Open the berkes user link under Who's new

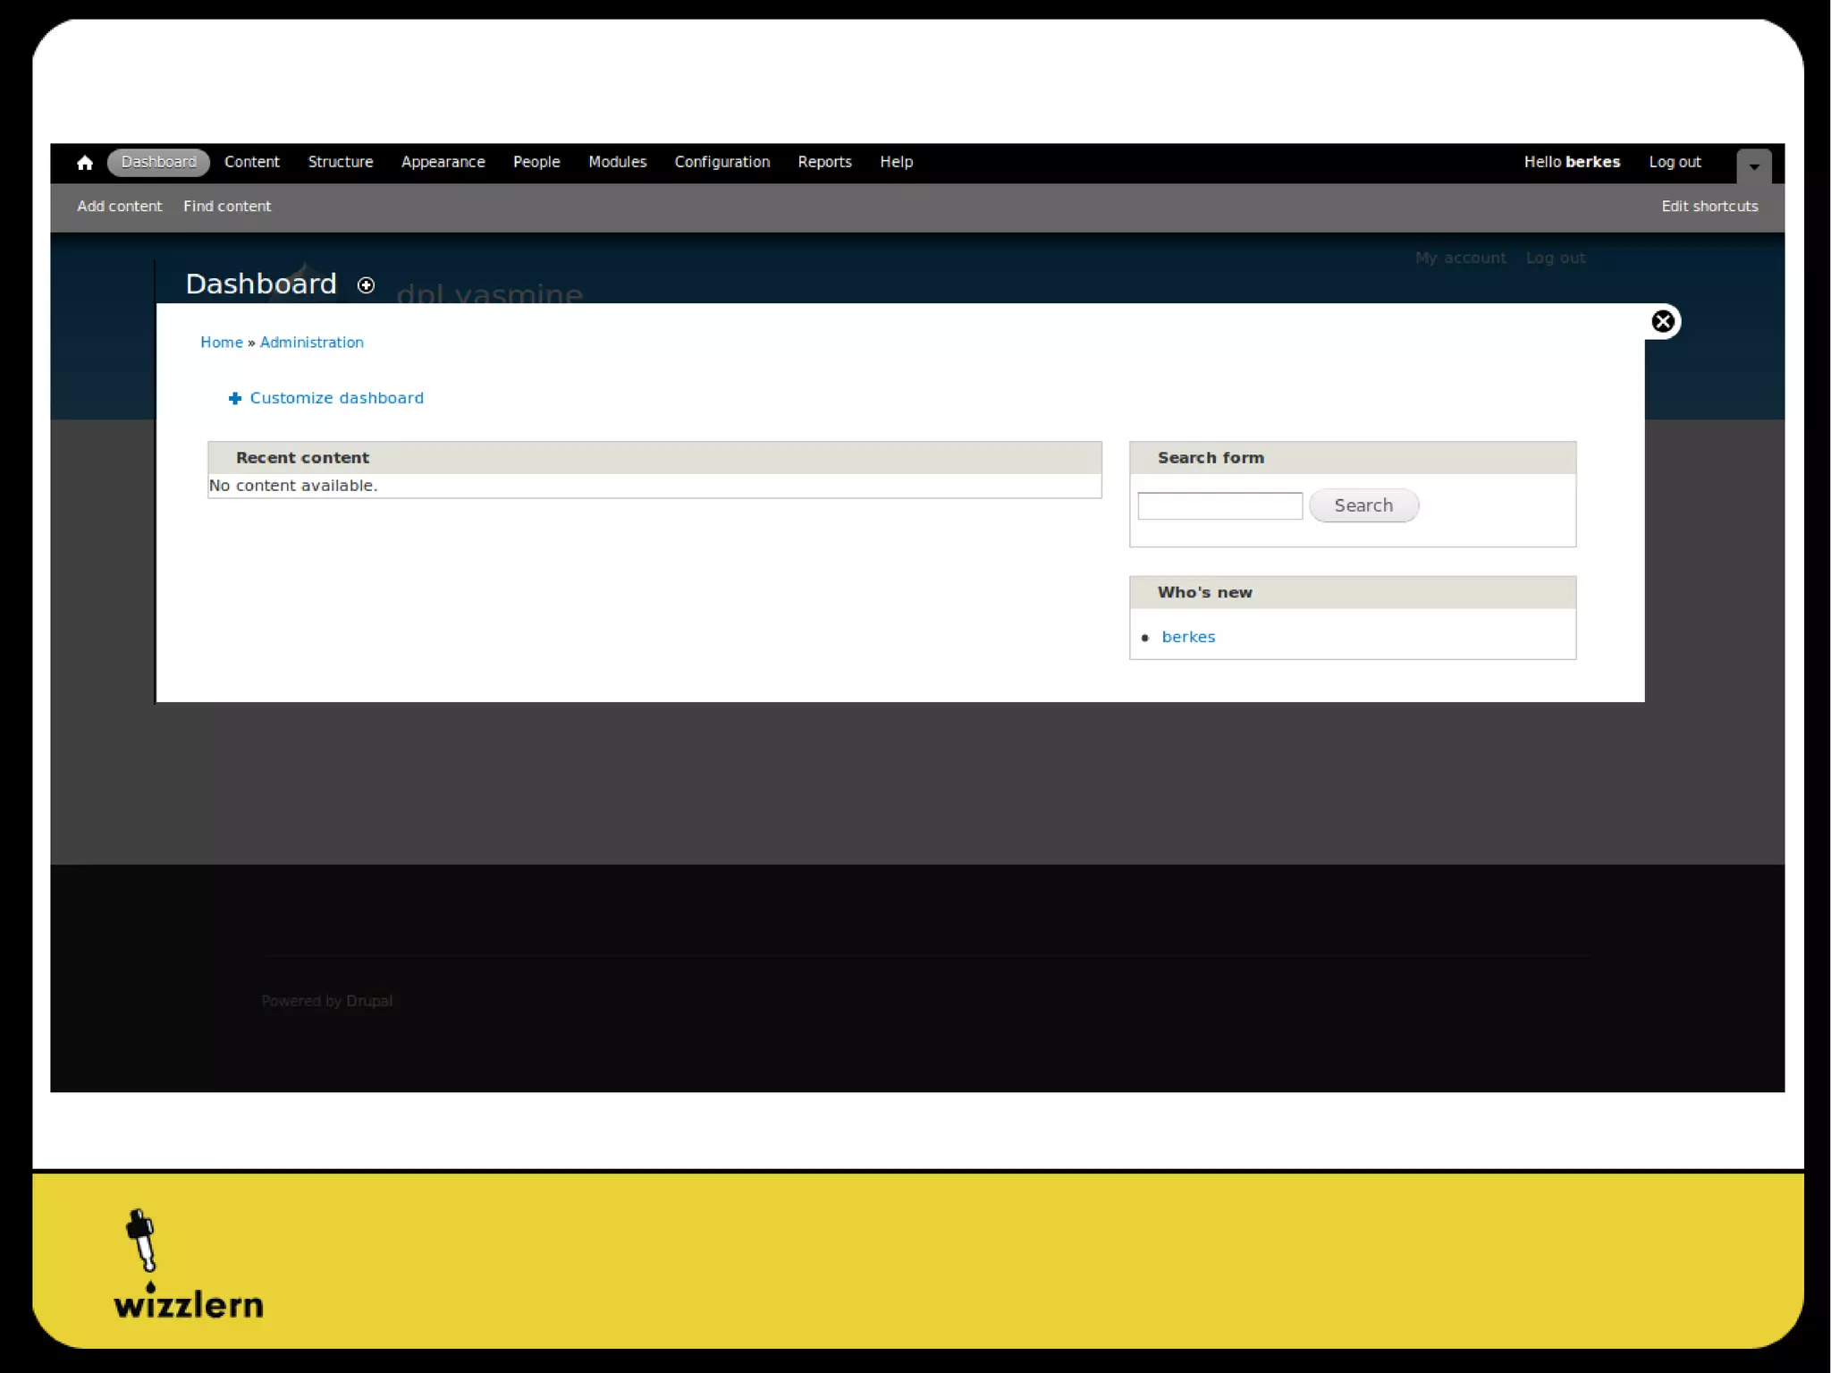point(1187,637)
